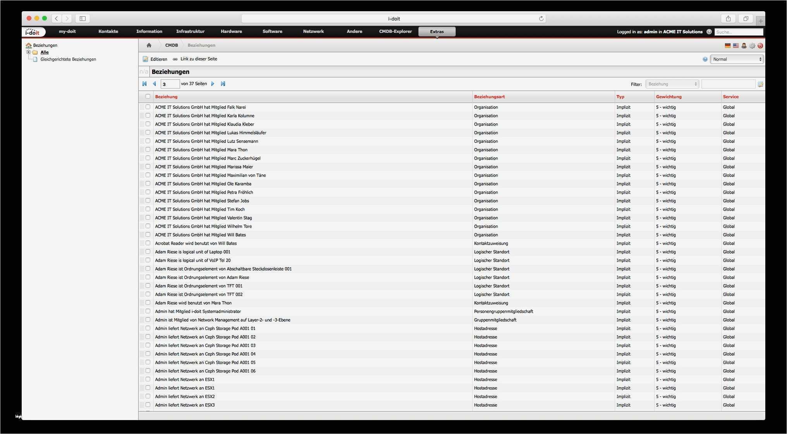Toggle the select-all checkbox in table header

148,96
